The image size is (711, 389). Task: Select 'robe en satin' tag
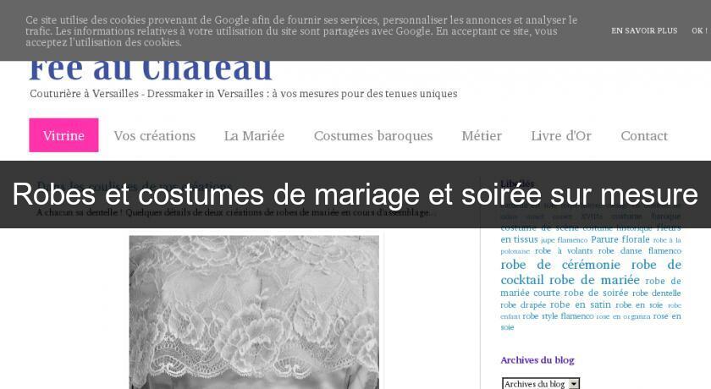581,304
